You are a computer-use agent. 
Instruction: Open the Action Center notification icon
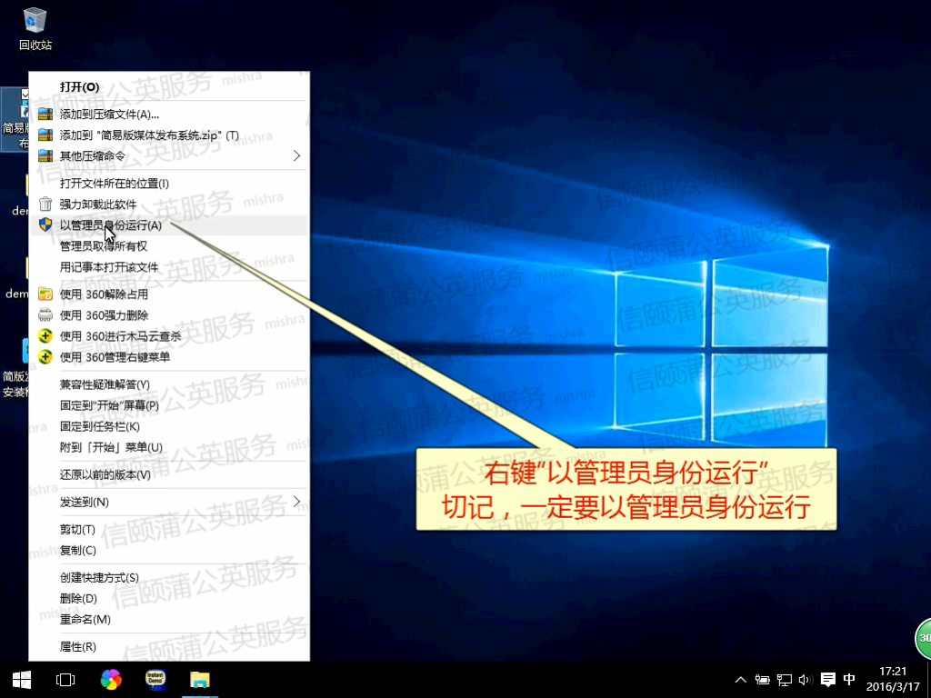coord(827,680)
